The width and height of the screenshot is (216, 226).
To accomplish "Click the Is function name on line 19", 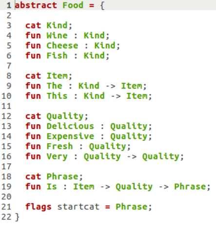I will pos(52,187).
